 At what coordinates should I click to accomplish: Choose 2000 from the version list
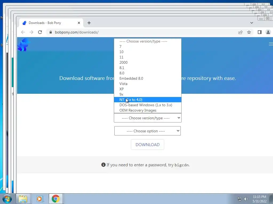(148, 62)
